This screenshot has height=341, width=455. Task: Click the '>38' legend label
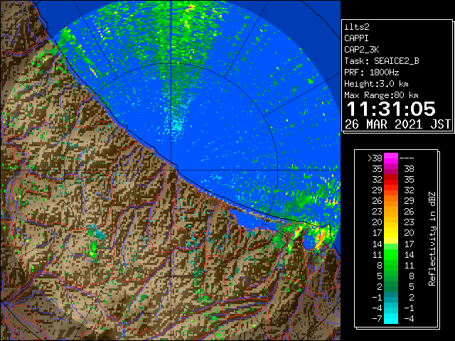[x=375, y=158]
